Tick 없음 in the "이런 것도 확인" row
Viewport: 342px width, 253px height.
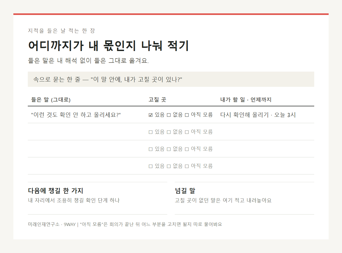tap(169, 115)
